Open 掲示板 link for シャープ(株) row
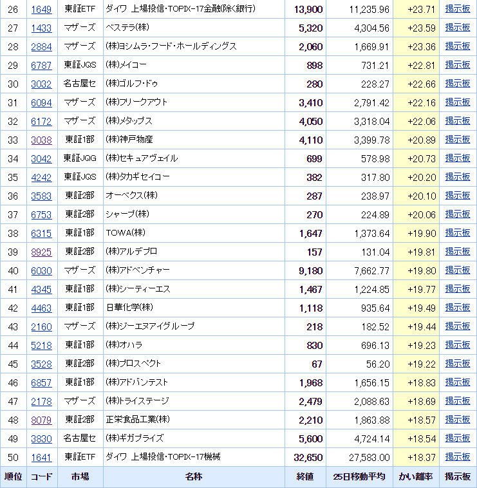The height and width of the screenshot is (488, 477). [458, 214]
